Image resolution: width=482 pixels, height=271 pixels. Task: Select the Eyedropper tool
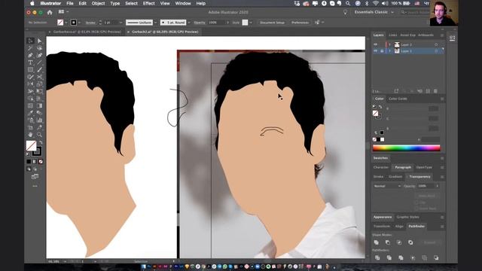coord(30,113)
